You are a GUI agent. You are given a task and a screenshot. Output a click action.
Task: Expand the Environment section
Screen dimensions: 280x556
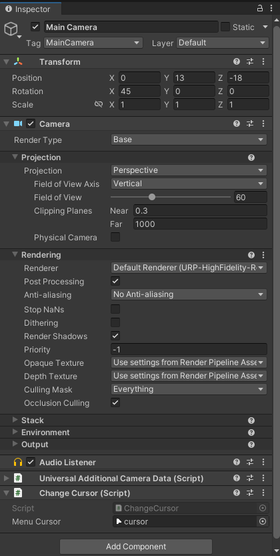pyautogui.click(x=15, y=433)
